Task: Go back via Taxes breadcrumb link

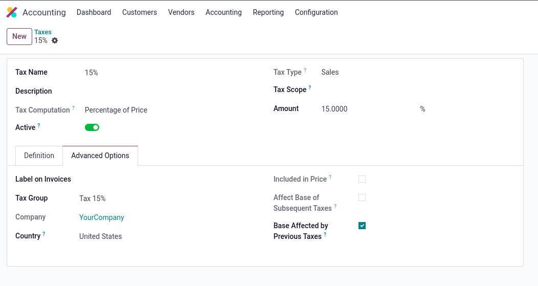Action: coord(43,32)
